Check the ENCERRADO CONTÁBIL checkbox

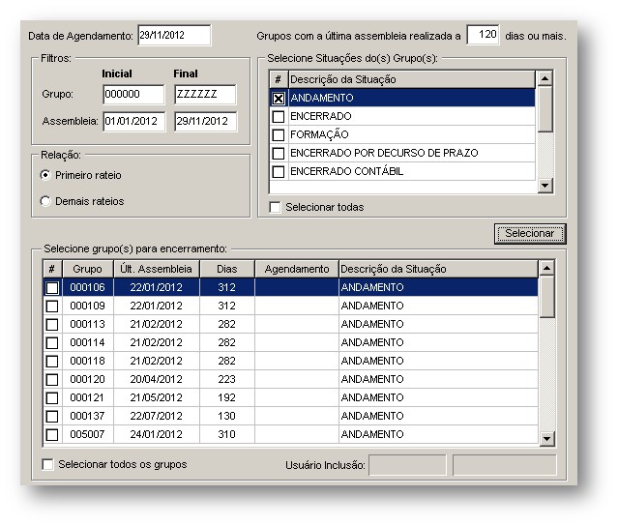pyautogui.click(x=279, y=171)
